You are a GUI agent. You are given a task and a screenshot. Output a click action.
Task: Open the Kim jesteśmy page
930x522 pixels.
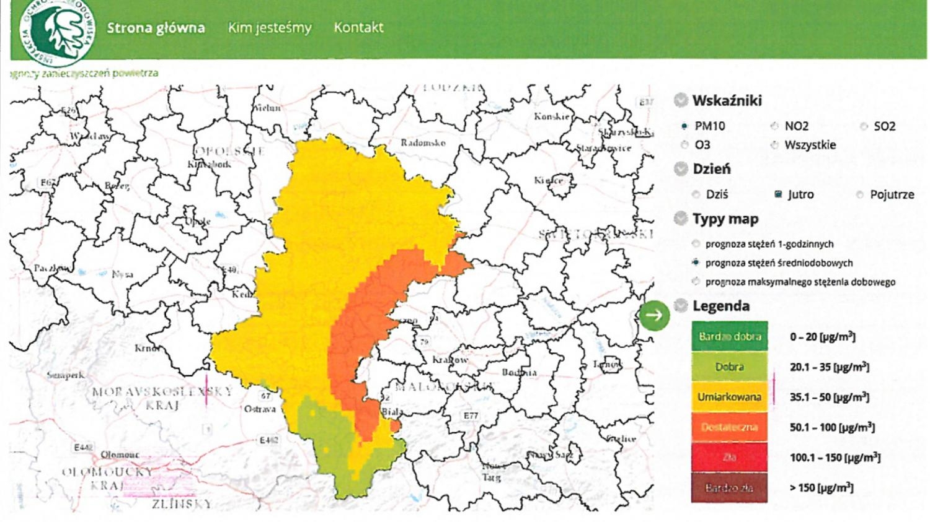coord(270,28)
